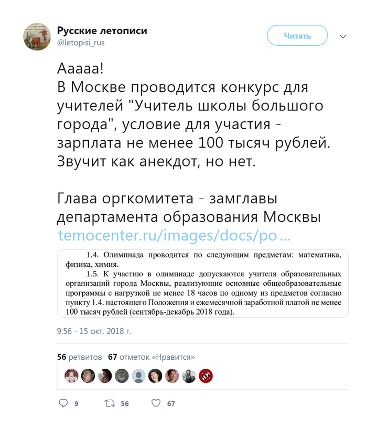Like the tweet with the heart icon
367x437 pixels.
pyautogui.click(x=156, y=403)
